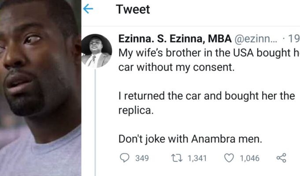Click the 1,046 likes count
Image resolution: width=300 pixels, height=176 pixels.
[249, 158]
